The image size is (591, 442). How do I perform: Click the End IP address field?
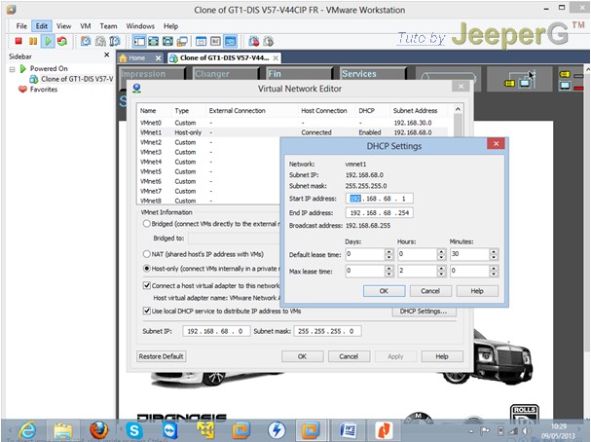(379, 213)
